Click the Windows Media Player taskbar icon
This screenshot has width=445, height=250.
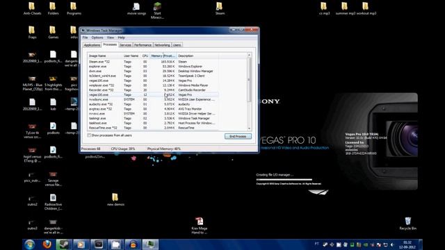click(x=81, y=244)
